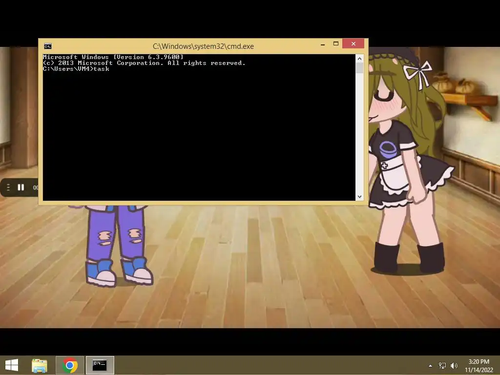Maximize the cmd.exe window
This screenshot has width=500, height=375.
coord(336,43)
